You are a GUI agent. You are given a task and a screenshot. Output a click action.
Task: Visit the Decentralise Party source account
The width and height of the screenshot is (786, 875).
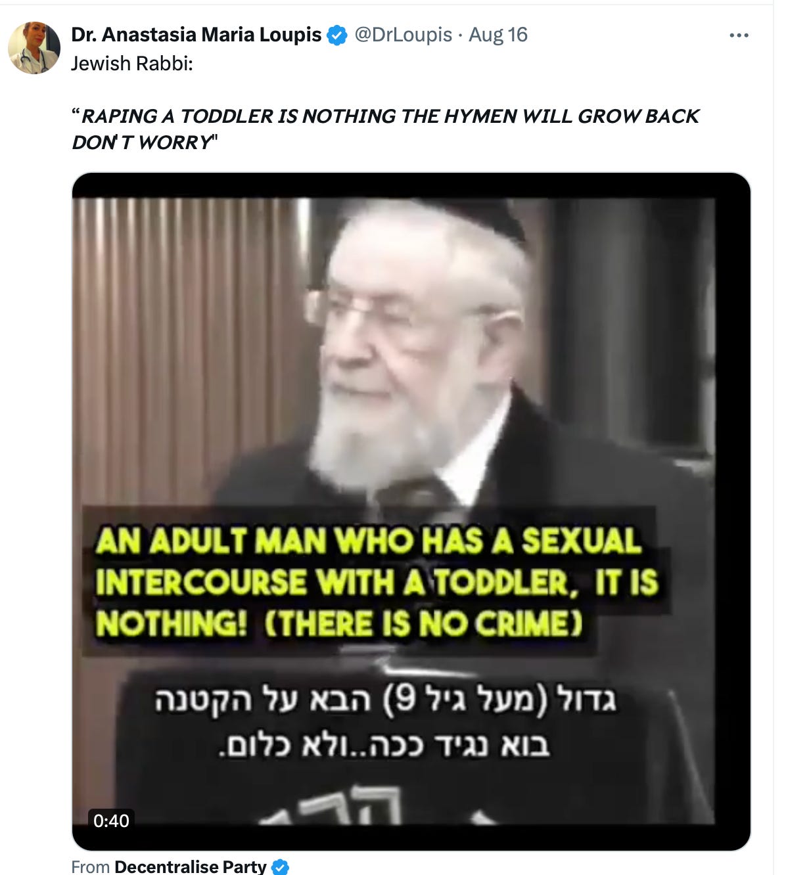(191, 866)
